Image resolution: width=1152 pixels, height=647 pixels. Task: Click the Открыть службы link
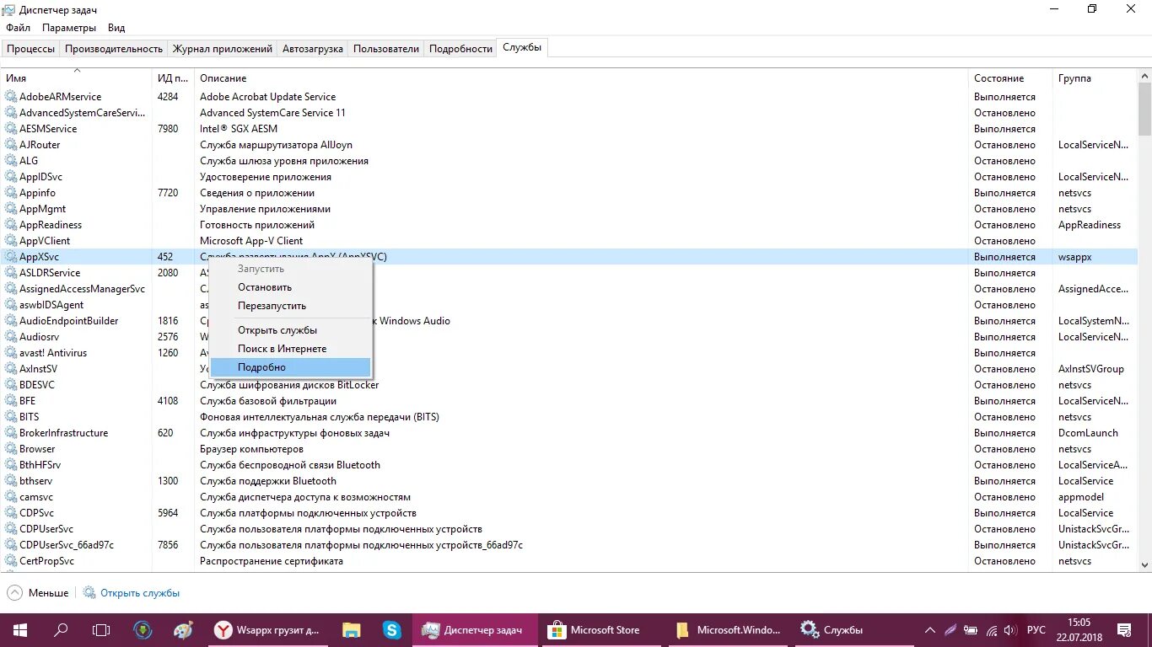[x=140, y=593]
